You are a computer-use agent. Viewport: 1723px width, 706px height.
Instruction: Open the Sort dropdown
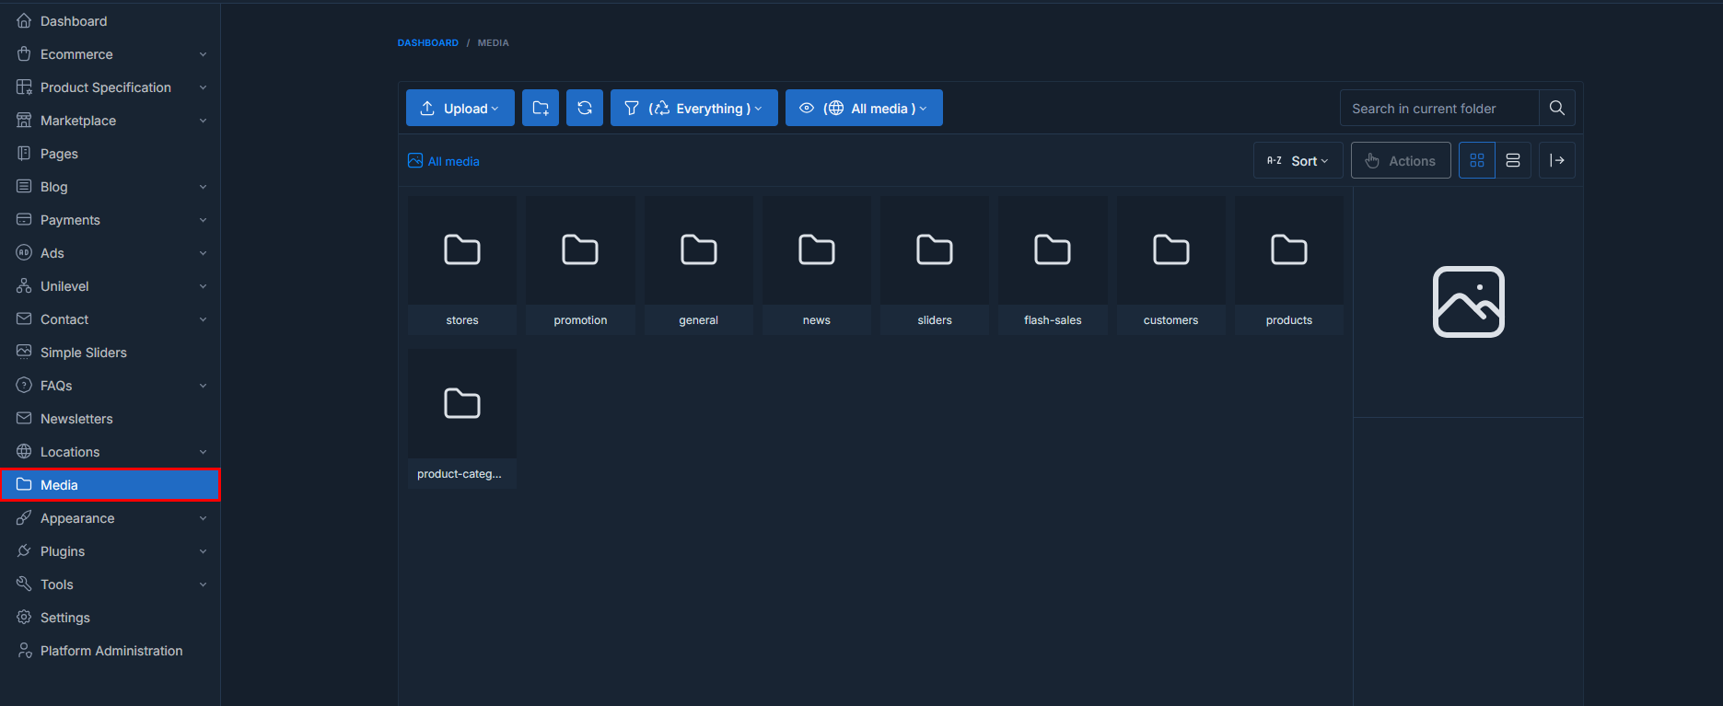(1298, 160)
